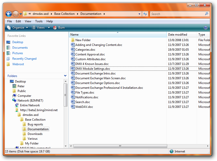
Task: Select the File Types.doc file icon
Action: coord(73,92)
